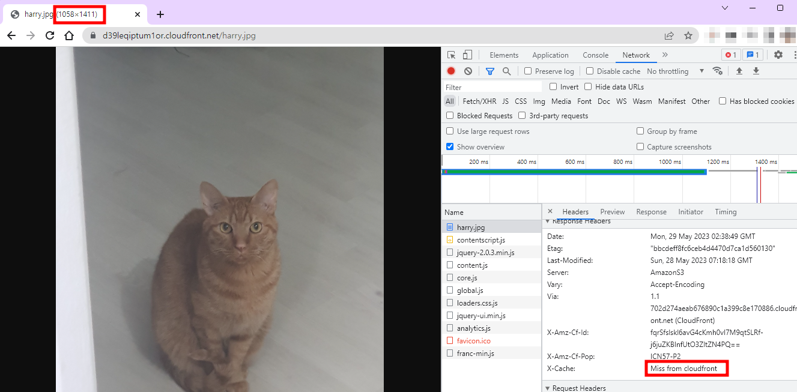Switch to the Application tab
The height and width of the screenshot is (392, 797).
click(x=550, y=55)
